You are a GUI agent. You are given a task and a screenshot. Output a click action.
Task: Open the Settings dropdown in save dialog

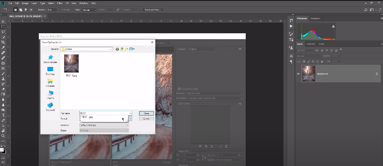point(104,125)
